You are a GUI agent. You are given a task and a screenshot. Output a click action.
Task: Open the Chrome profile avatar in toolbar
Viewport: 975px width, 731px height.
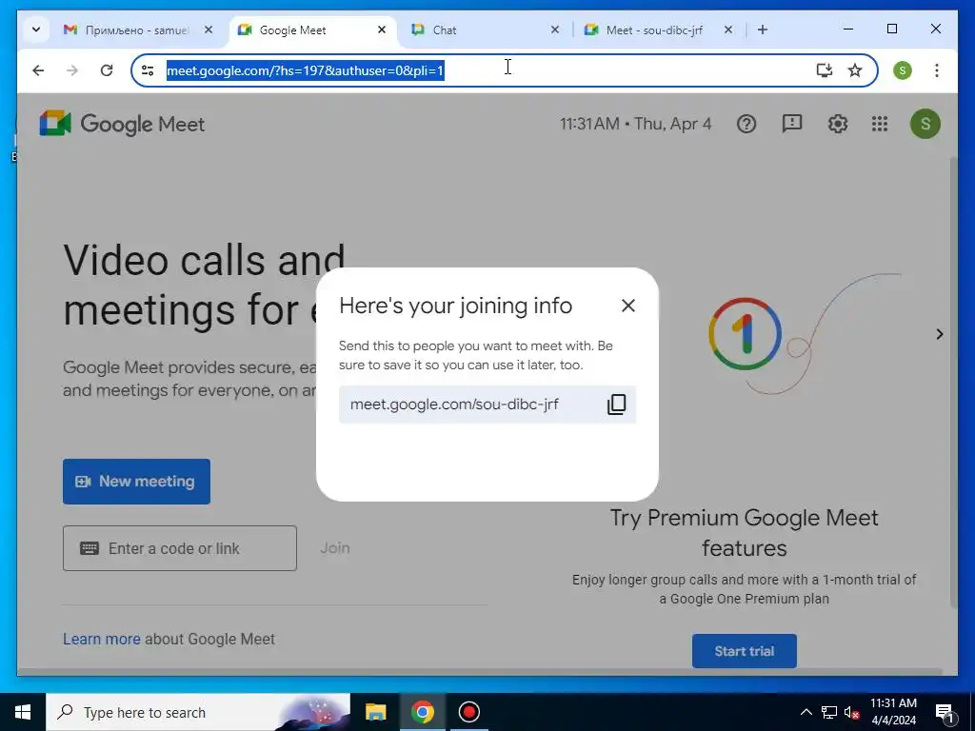point(903,70)
